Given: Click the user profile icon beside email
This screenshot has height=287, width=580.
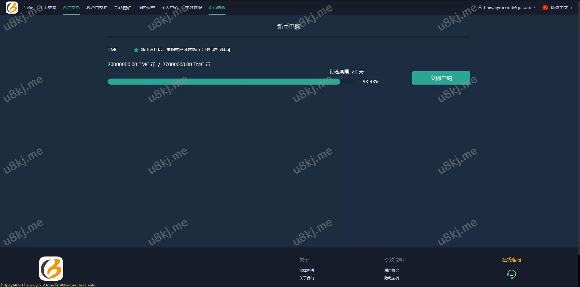Looking at the screenshot, I should 480,7.
